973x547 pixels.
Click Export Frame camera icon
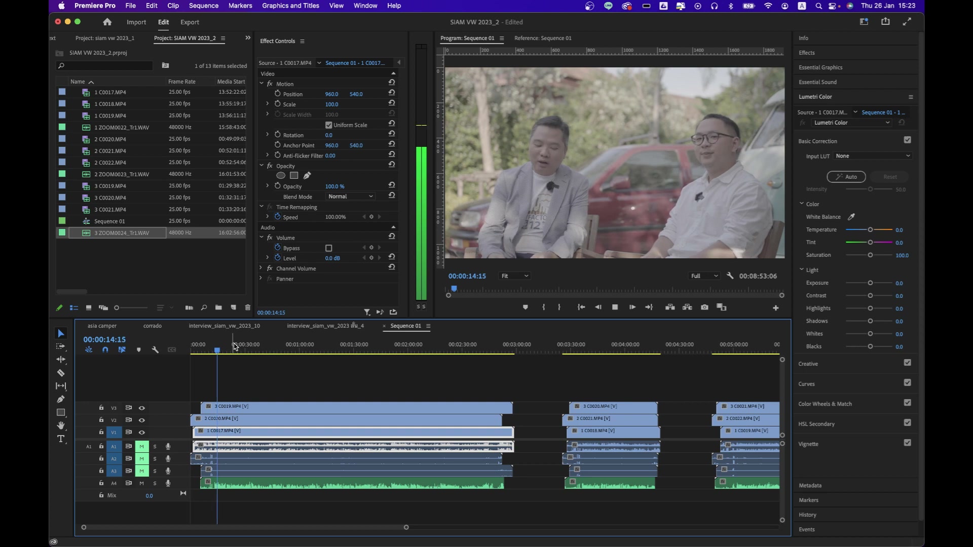704,307
